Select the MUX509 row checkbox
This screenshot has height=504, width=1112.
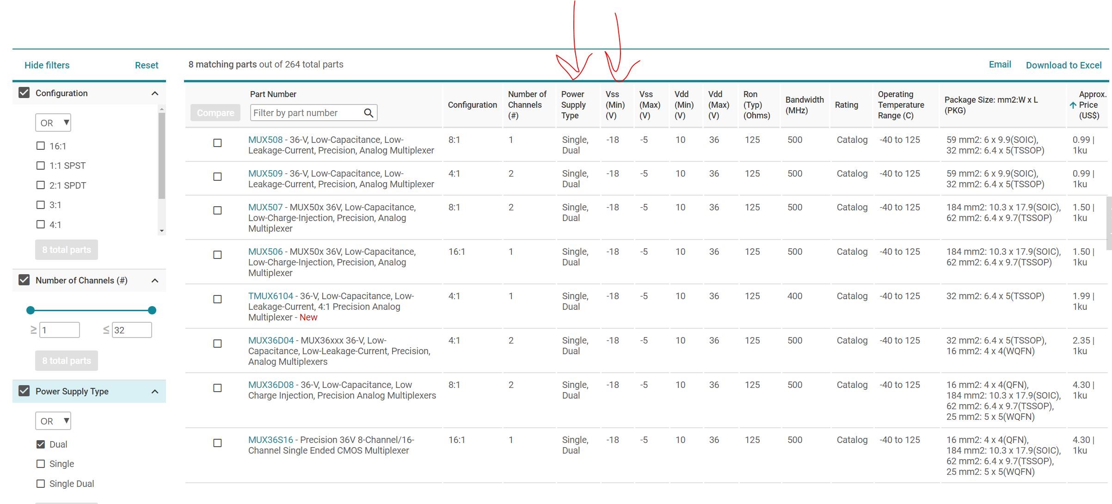pyautogui.click(x=217, y=177)
